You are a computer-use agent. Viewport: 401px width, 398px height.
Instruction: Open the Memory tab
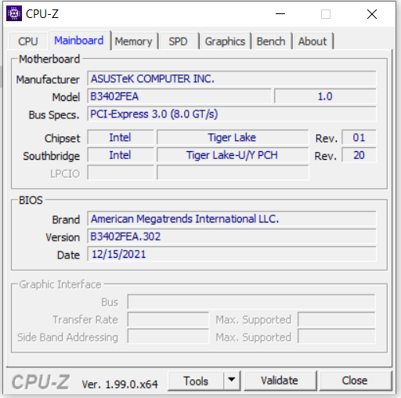point(133,42)
